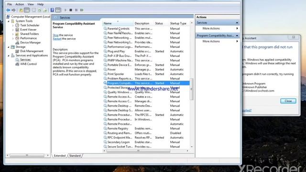The image size is (306, 172).
Task: Sort services by the Description column header
Action: tap(144, 23)
